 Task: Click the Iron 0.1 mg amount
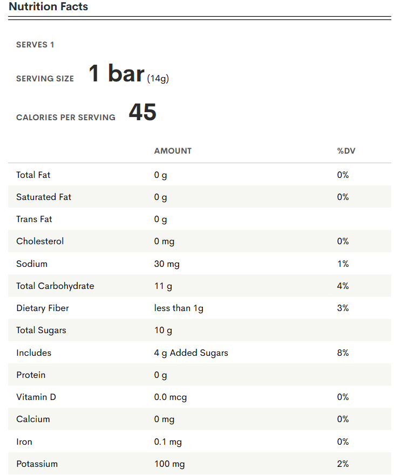168,441
